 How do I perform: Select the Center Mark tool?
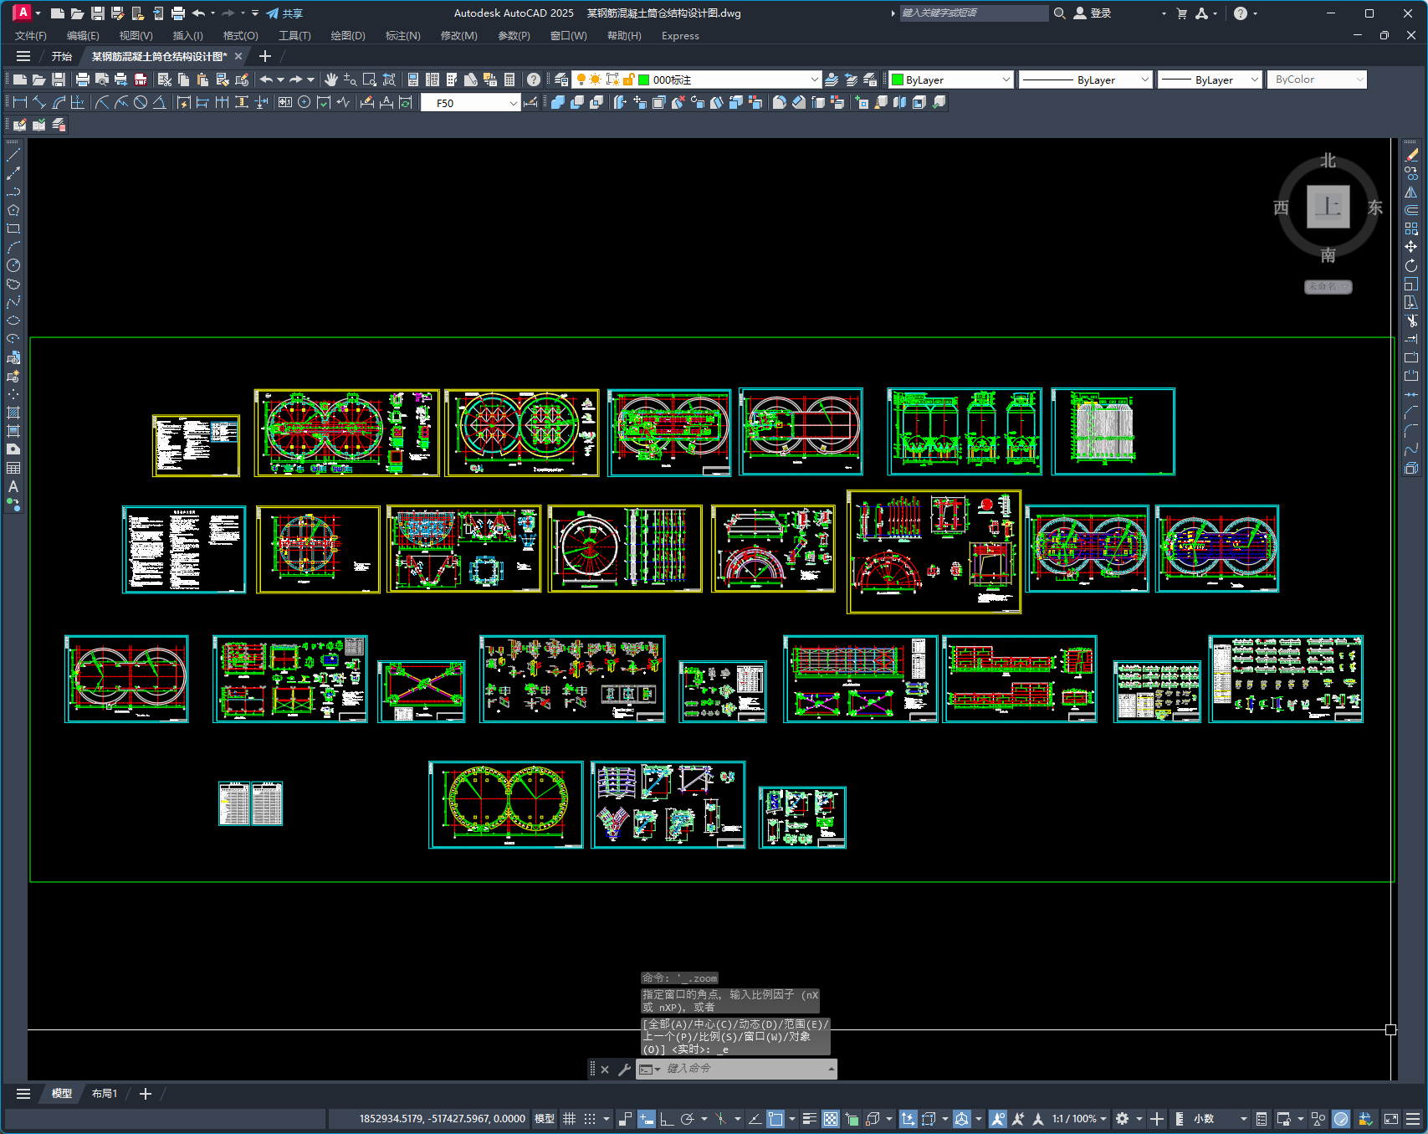click(305, 102)
